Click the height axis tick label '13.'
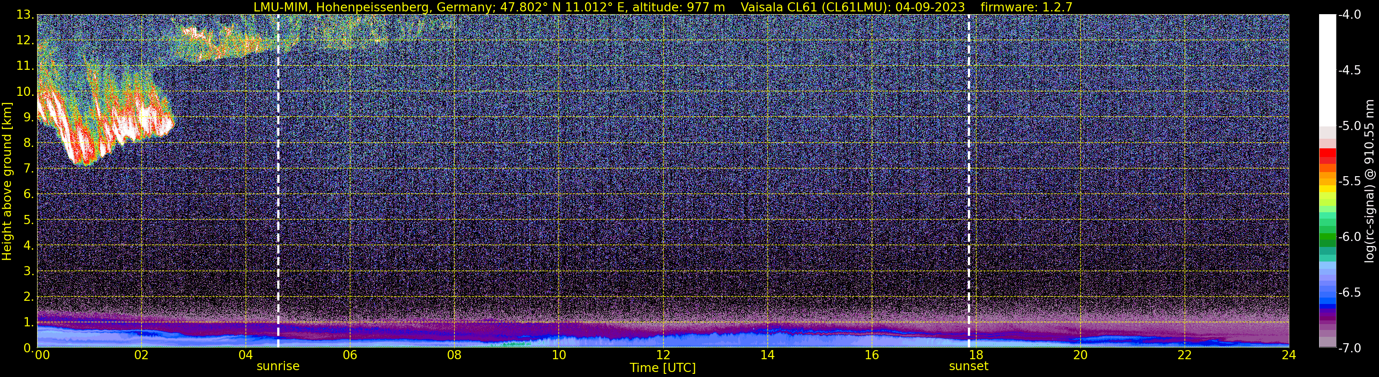This screenshot has width=1379, height=377. 25,15
